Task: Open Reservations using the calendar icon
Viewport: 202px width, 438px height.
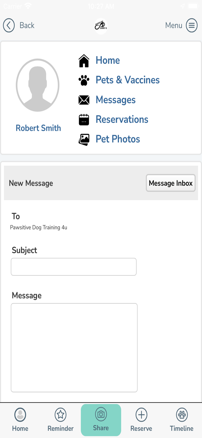Action: point(84,119)
